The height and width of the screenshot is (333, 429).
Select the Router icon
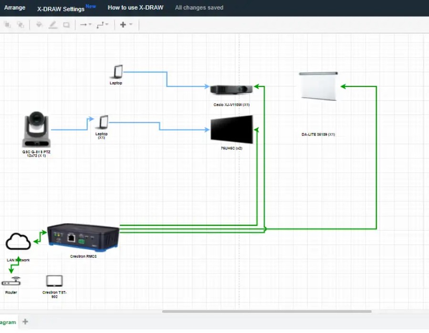pyautogui.click(x=11, y=282)
